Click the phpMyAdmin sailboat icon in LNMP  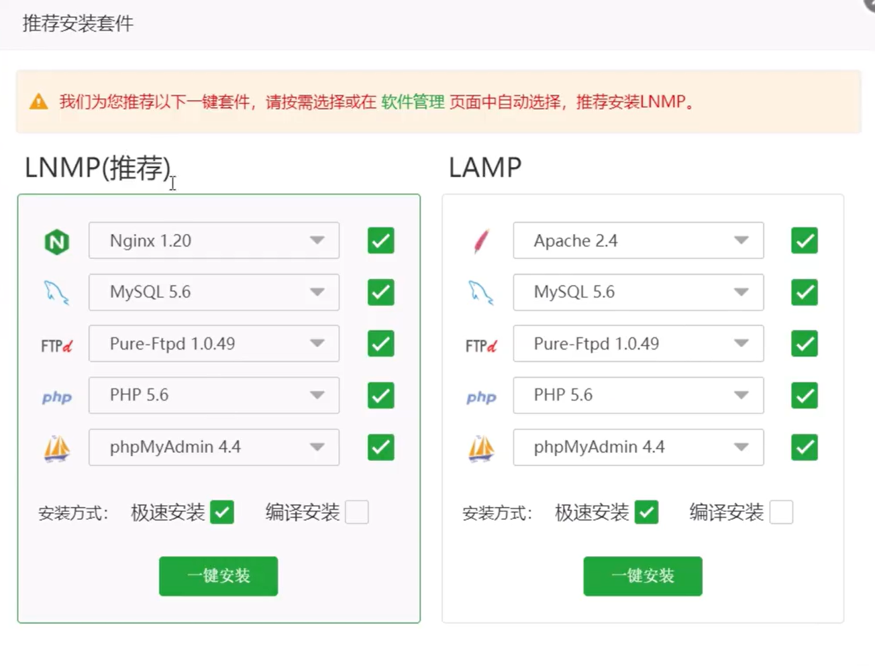point(57,448)
